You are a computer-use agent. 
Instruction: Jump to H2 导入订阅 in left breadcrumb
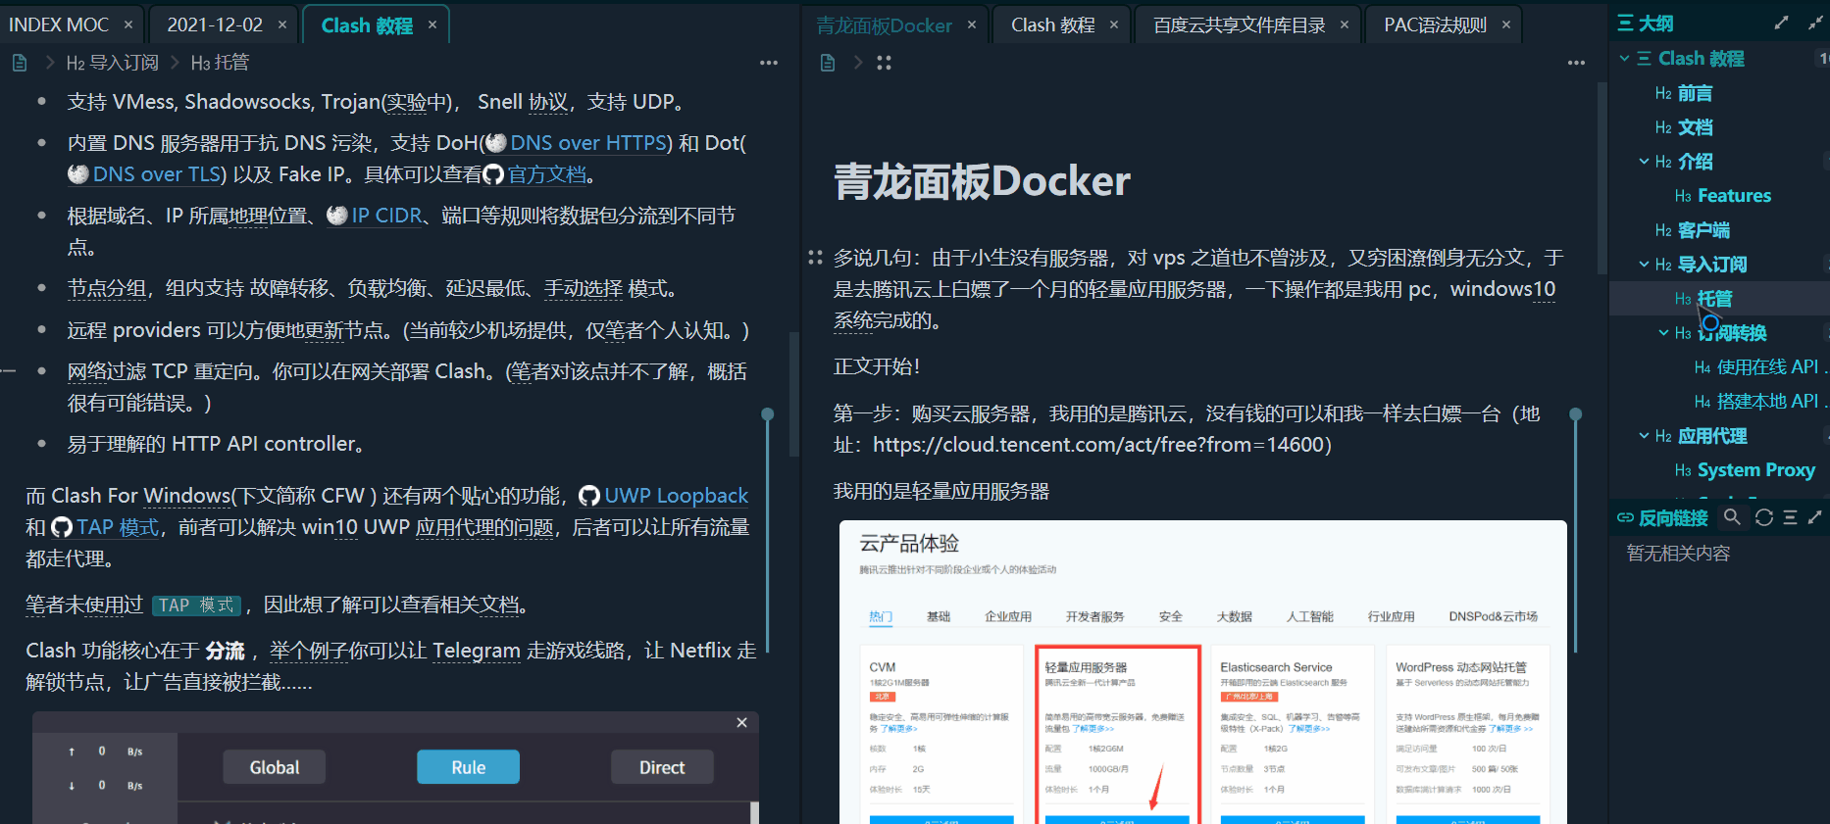pos(112,63)
